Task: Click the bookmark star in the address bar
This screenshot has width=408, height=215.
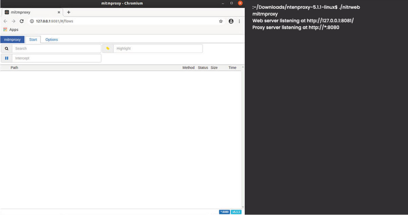Action: (221, 21)
